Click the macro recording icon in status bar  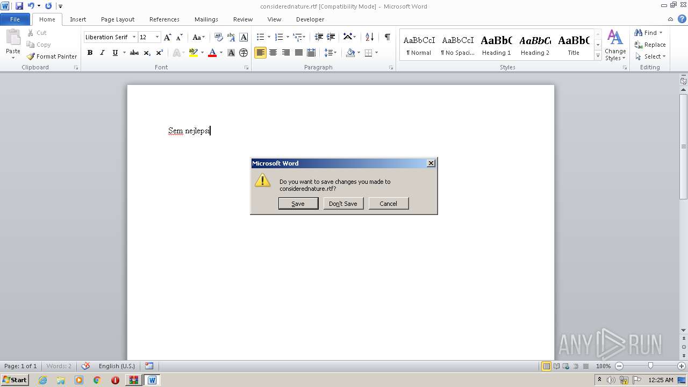[149, 366]
